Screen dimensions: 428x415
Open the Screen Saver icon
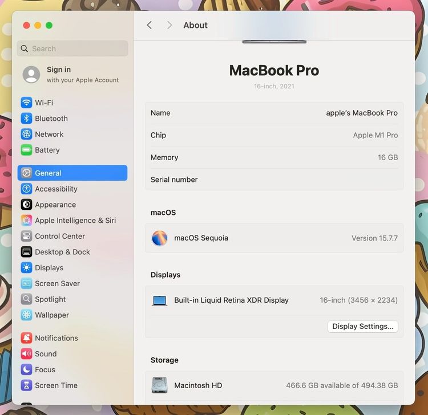pyautogui.click(x=26, y=284)
